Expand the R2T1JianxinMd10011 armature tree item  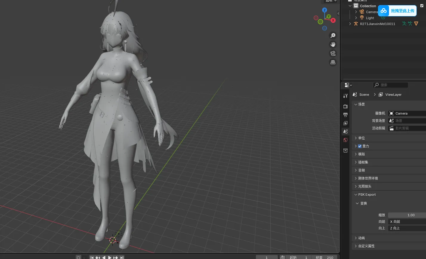350,24
